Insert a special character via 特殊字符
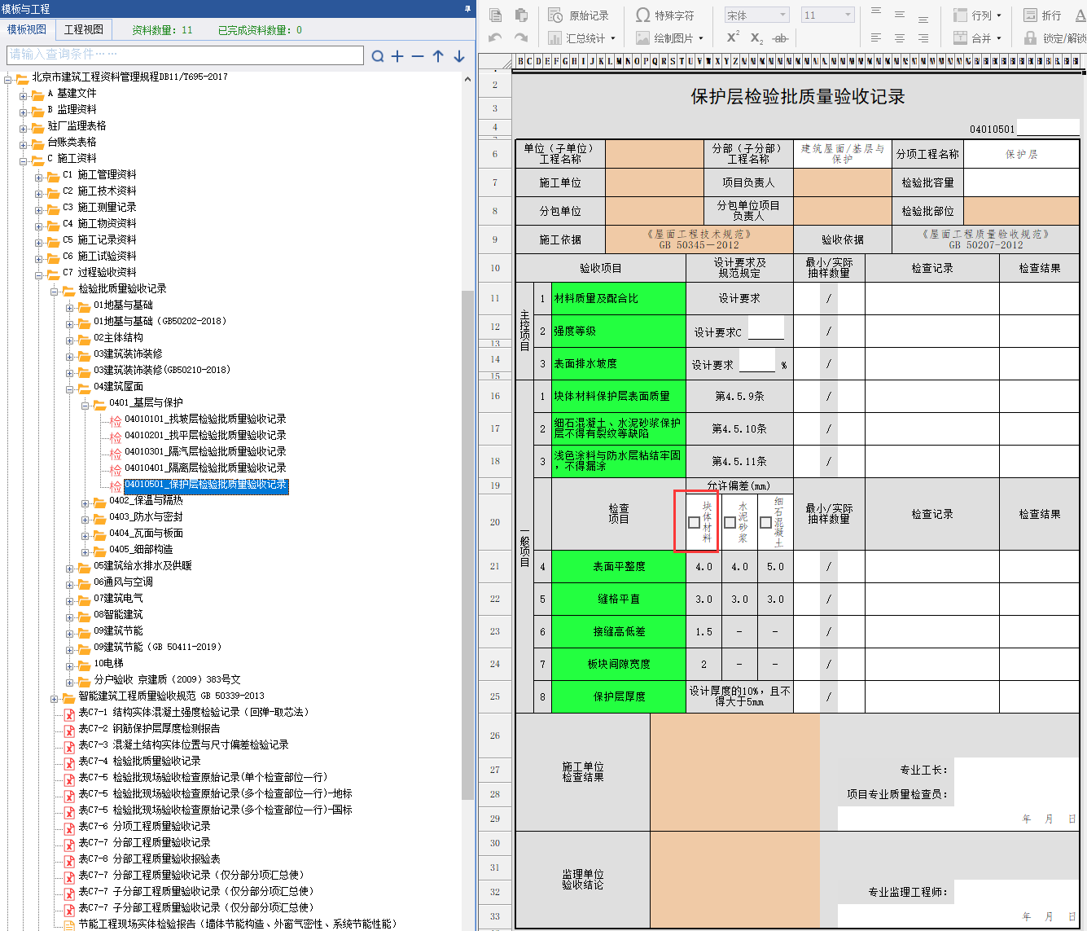Screen dimensions: 1087x931 pos(665,15)
